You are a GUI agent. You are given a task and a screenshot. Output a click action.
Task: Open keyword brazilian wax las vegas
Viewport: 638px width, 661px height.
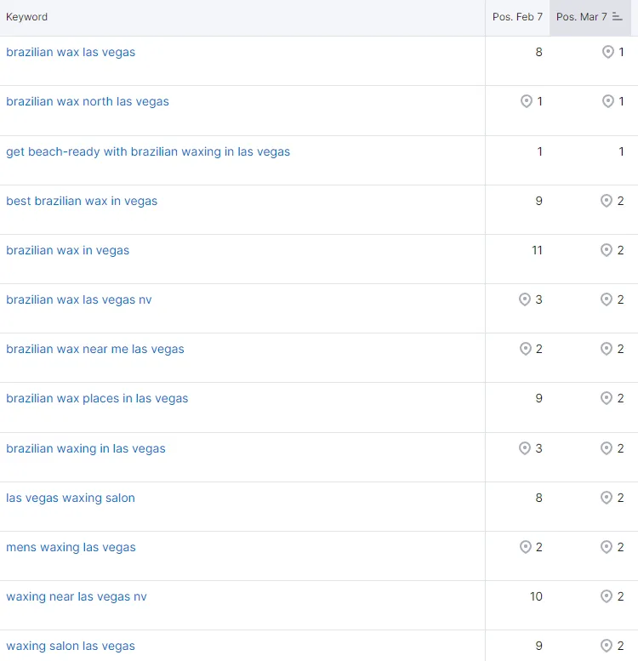pos(71,52)
